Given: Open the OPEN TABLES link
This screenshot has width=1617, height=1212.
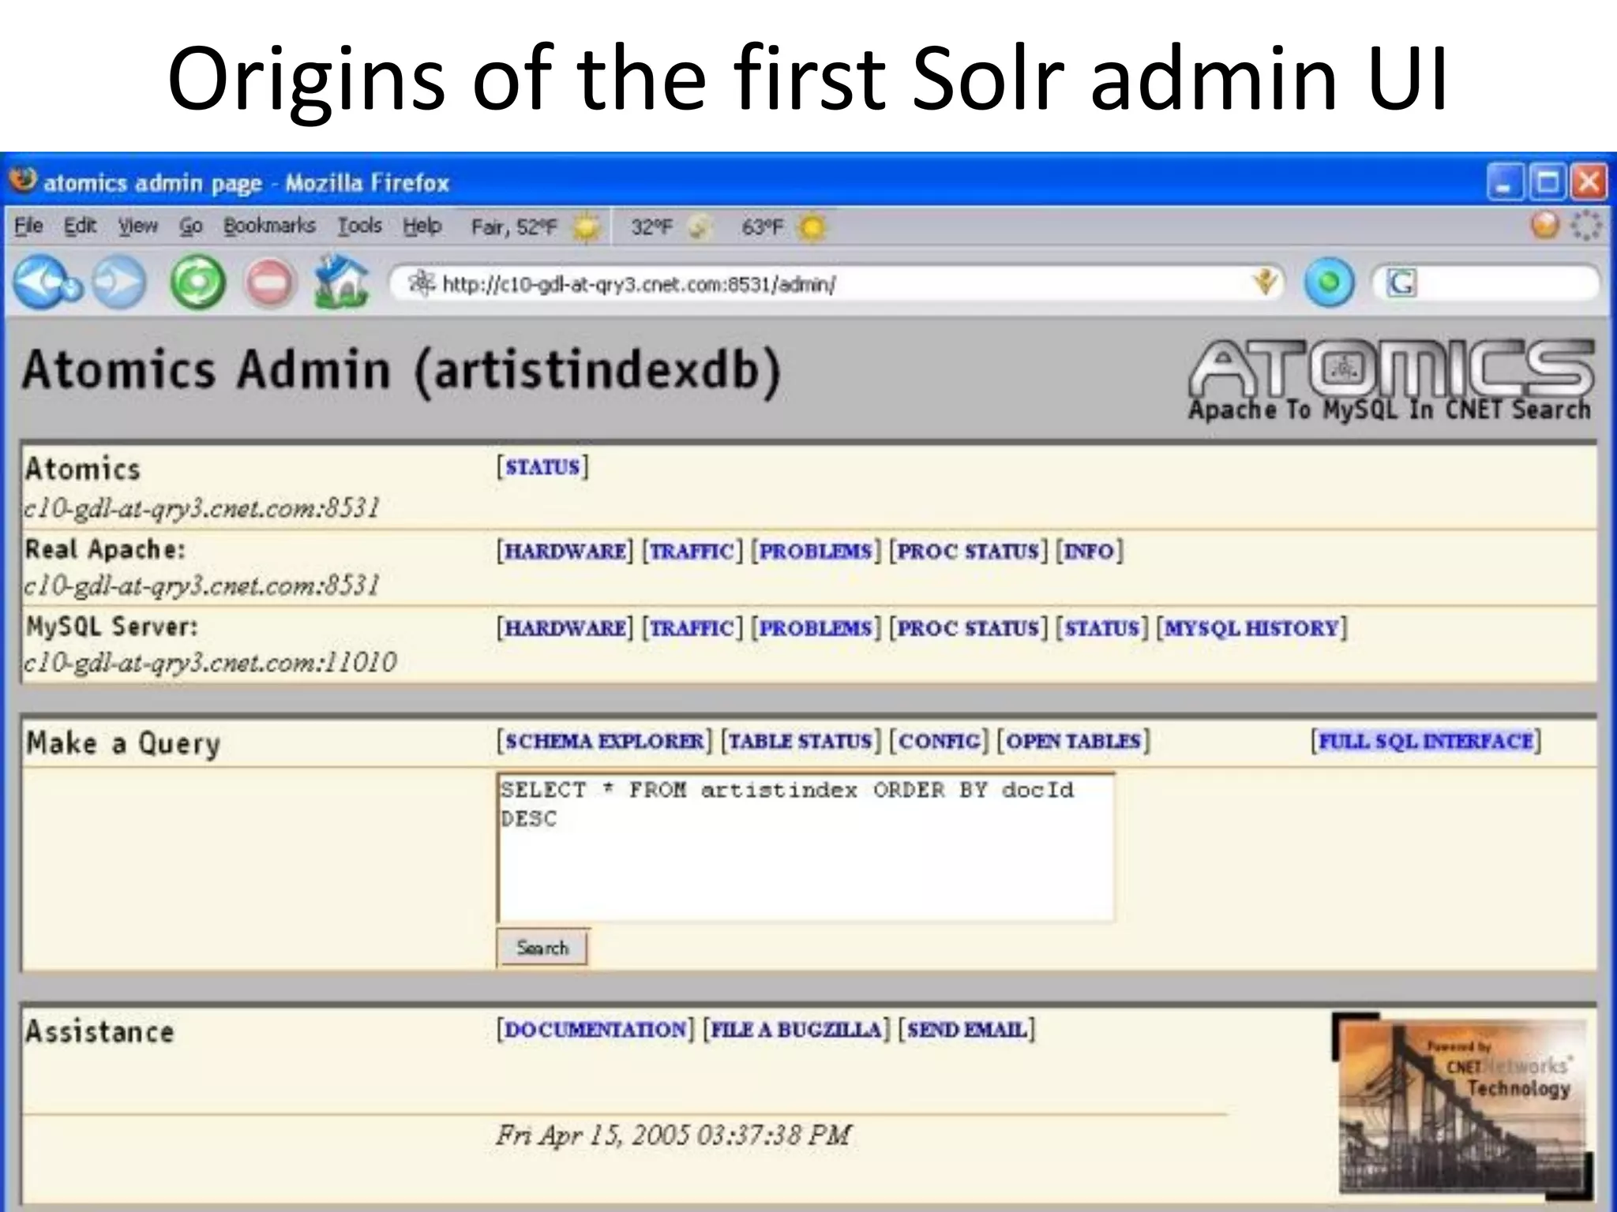Looking at the screenshot, I should [1073, 742].
